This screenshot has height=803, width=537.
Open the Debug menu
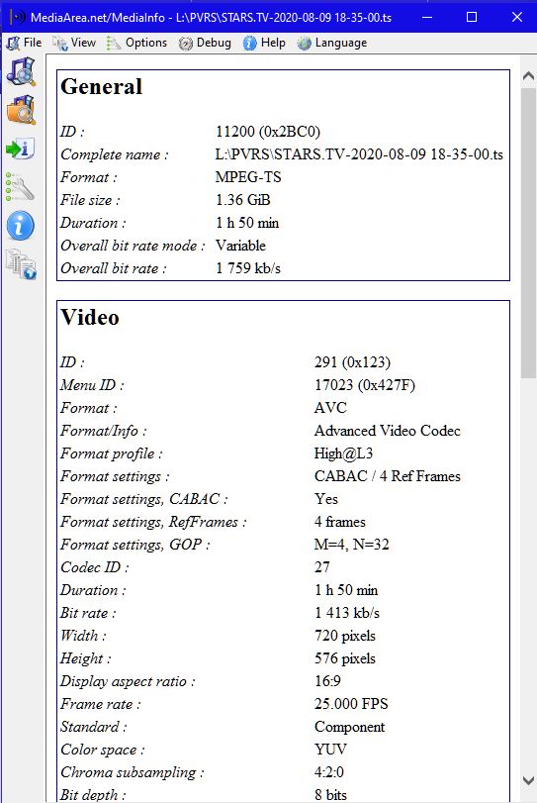(x=205, y=43)
